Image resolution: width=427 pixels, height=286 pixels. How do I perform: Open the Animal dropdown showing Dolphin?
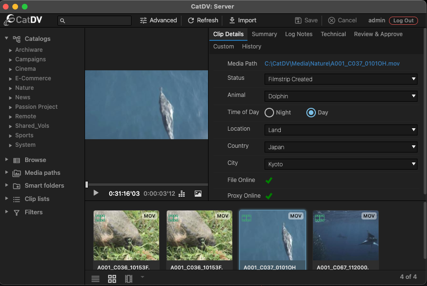[x=341, y=96]
